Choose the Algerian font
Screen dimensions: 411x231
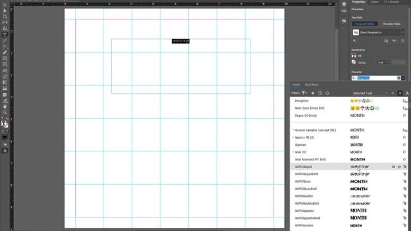[349, 145]
